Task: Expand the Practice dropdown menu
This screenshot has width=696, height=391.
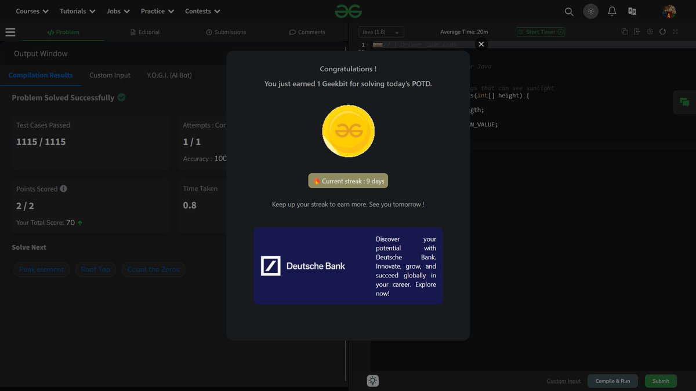Action: click(157, 11)
